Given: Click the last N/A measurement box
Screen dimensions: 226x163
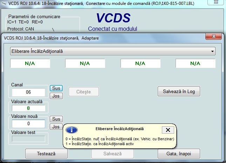Looking at the screenshot, I should pyautogui.click(x=195, y=63).
